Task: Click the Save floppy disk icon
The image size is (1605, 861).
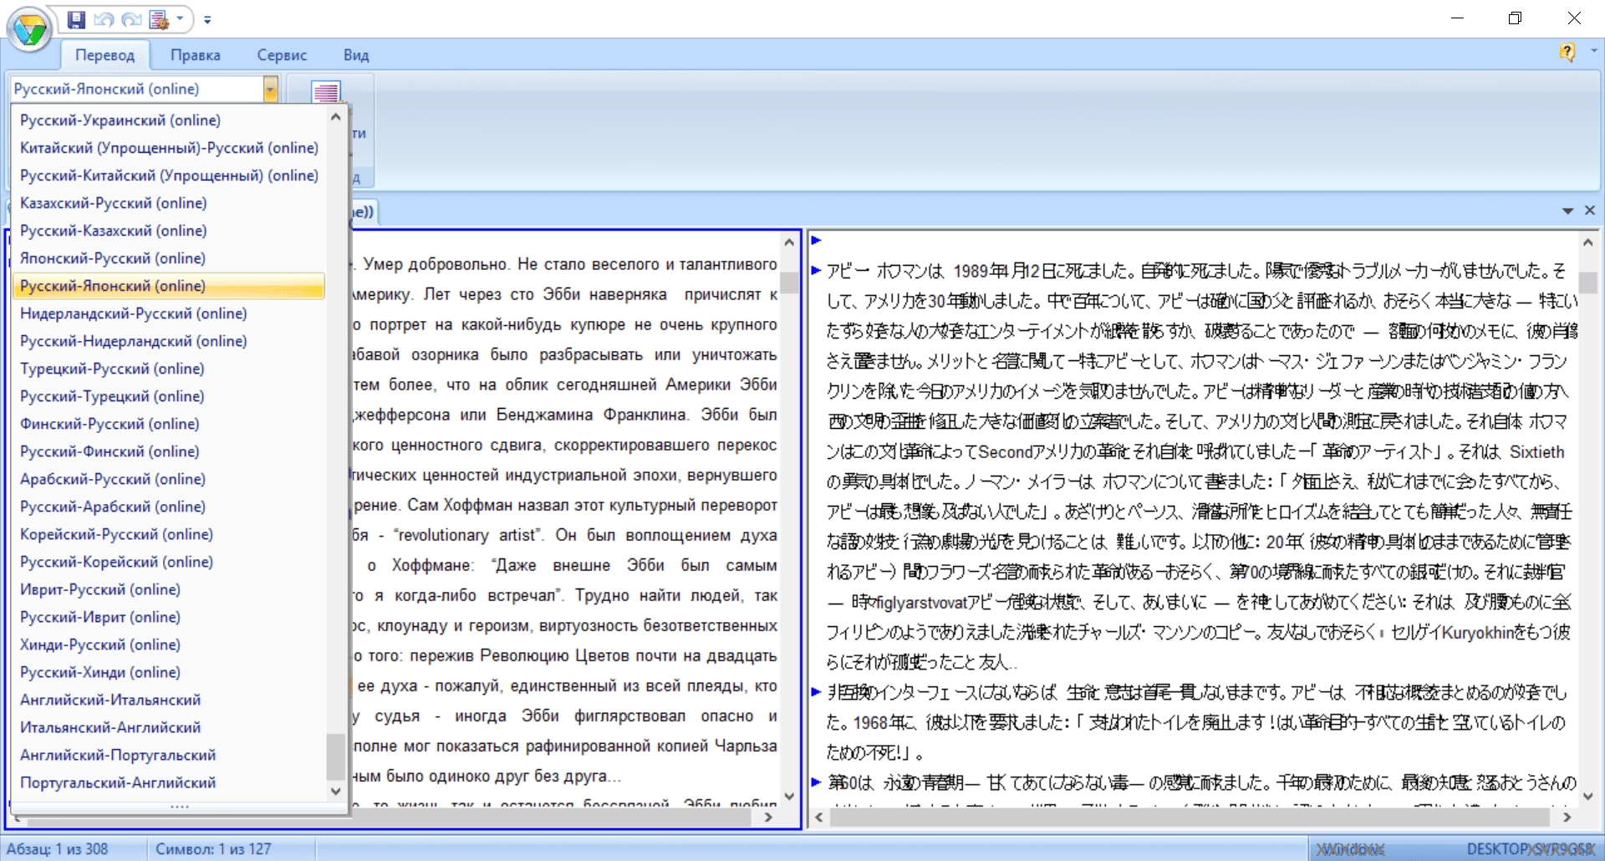Action: [x=76, y=19]
